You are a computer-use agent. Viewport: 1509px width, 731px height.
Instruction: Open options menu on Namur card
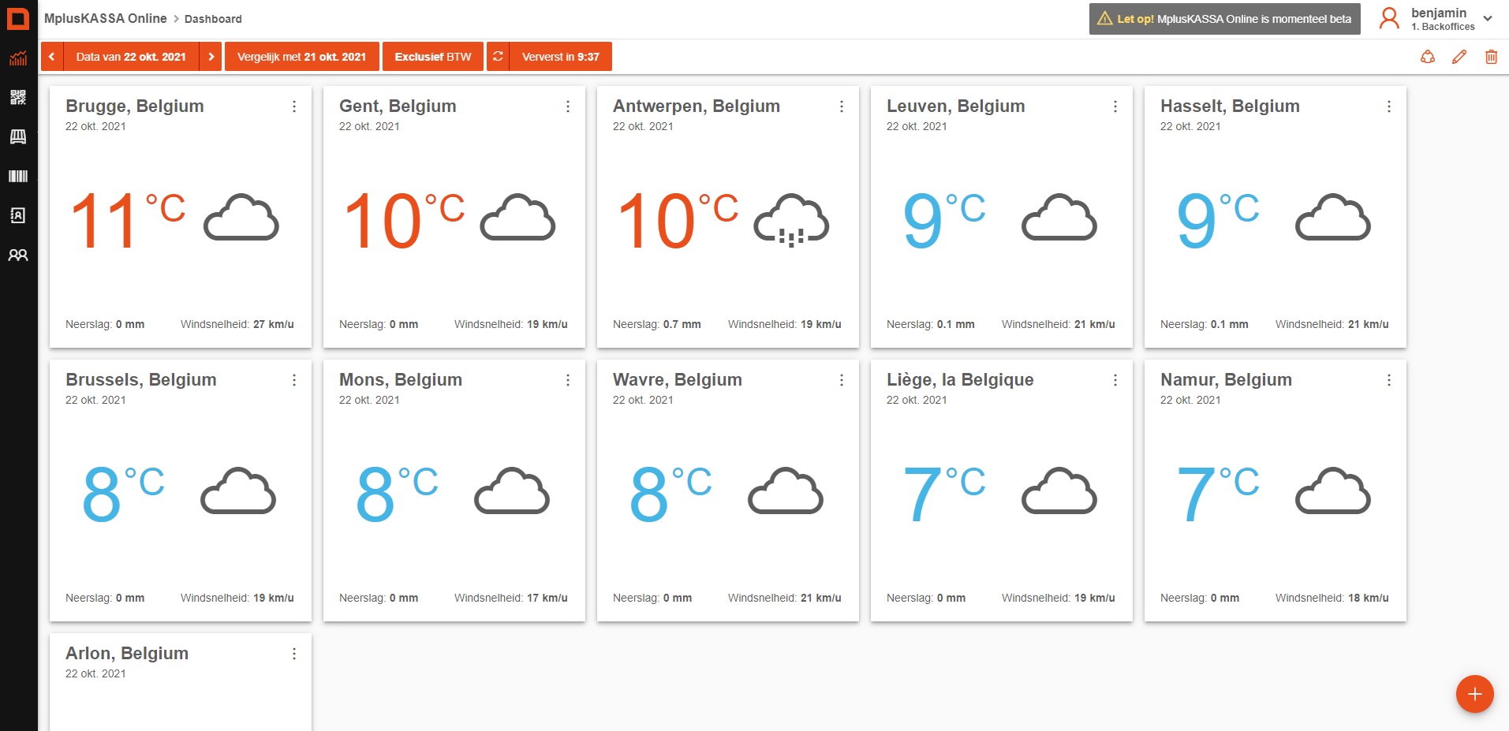tap(1389, 380)
